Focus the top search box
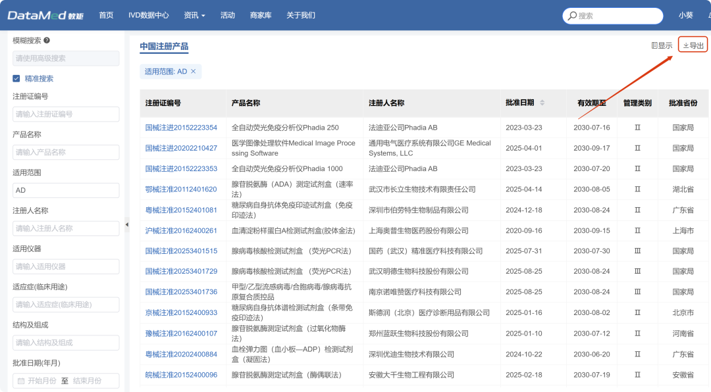This screenshot has height=392, width=711. tap(613, 16)
